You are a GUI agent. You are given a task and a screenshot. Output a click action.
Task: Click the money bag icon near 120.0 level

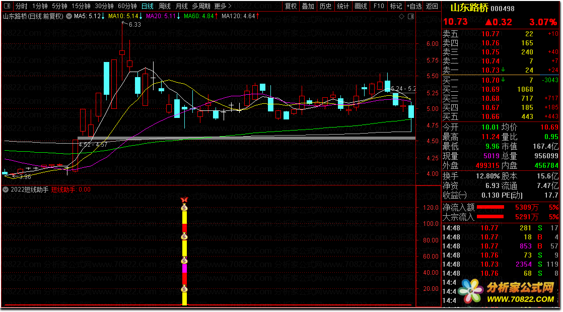pyautogui.click(x=184, y=207)
